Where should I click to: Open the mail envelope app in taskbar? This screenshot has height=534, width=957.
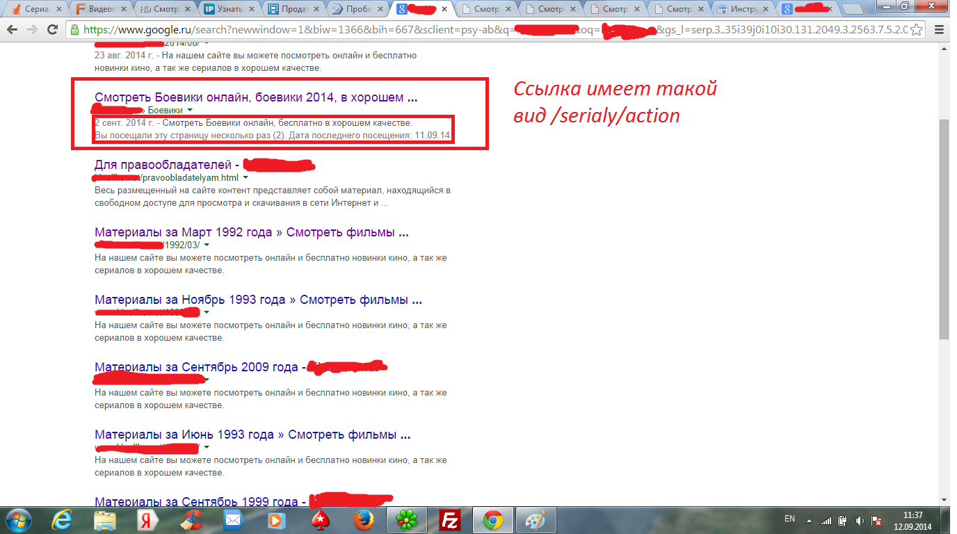point(232,520)
